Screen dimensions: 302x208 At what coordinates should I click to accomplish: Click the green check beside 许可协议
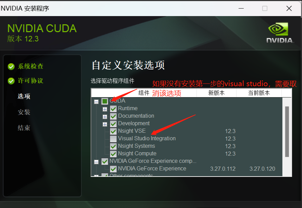tap(11, 81)
